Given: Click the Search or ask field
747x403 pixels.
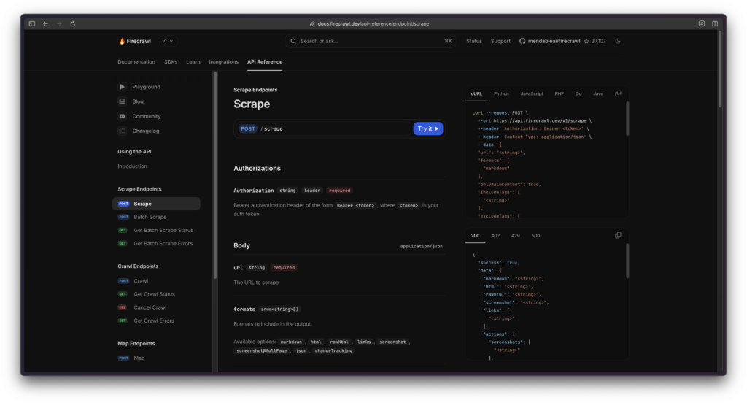Looking at the screenshot, I should point(371,41).
